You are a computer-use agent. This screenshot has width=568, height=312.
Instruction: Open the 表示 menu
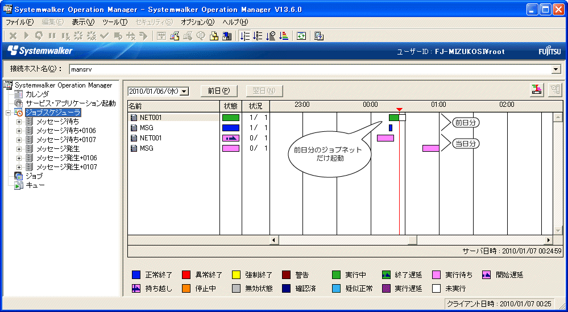click(83, 22)
